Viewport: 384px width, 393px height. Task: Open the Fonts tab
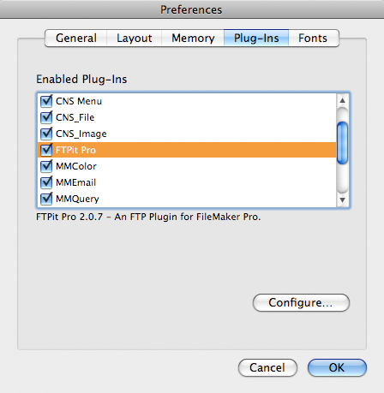coord(314,39)
